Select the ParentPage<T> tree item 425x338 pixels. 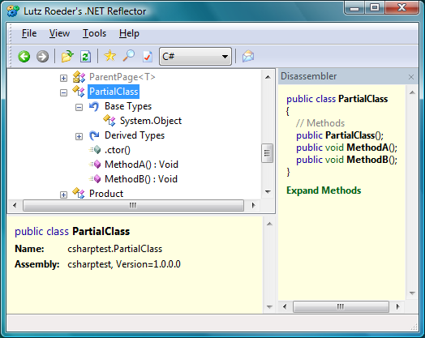122,77
